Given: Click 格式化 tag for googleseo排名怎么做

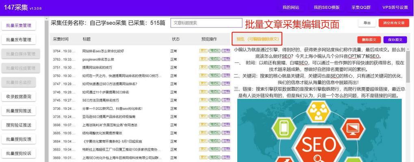Looking at the screenshot, I should pos(215,59).
